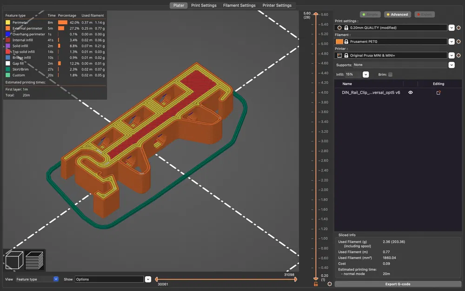Open the Printer Settings tab

click(277, 6)
